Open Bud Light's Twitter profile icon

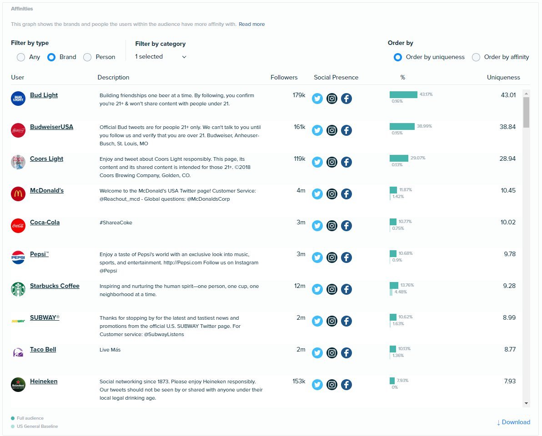tap(317, 99)
